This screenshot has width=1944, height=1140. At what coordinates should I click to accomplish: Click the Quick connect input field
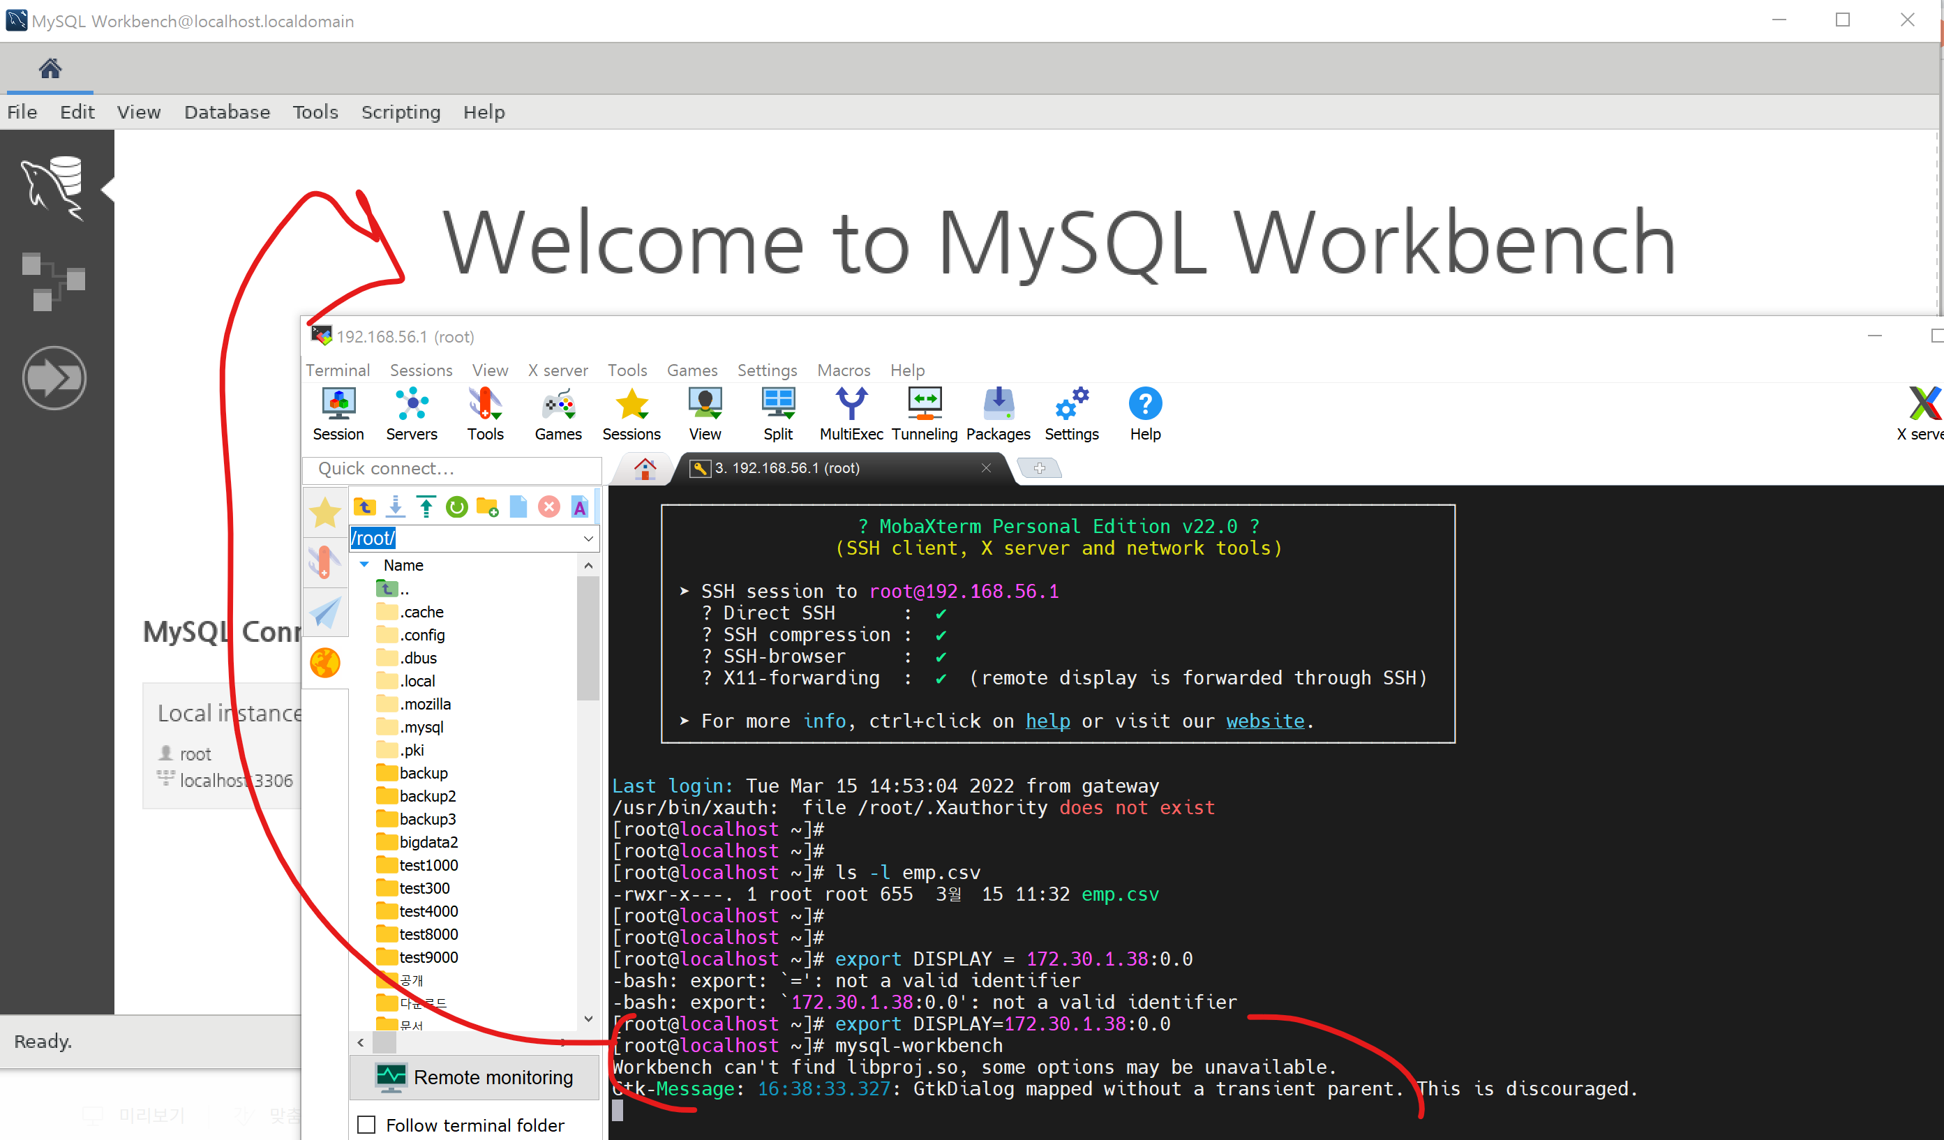tap(454, 468)
